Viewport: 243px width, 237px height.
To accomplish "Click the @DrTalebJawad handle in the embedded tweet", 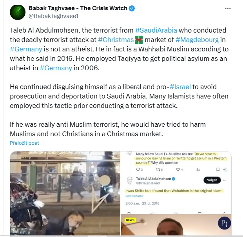I will pos(148,183).
